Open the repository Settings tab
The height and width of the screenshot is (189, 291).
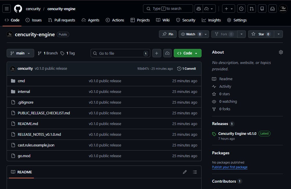pyautogui.click(x=237, y=20)
